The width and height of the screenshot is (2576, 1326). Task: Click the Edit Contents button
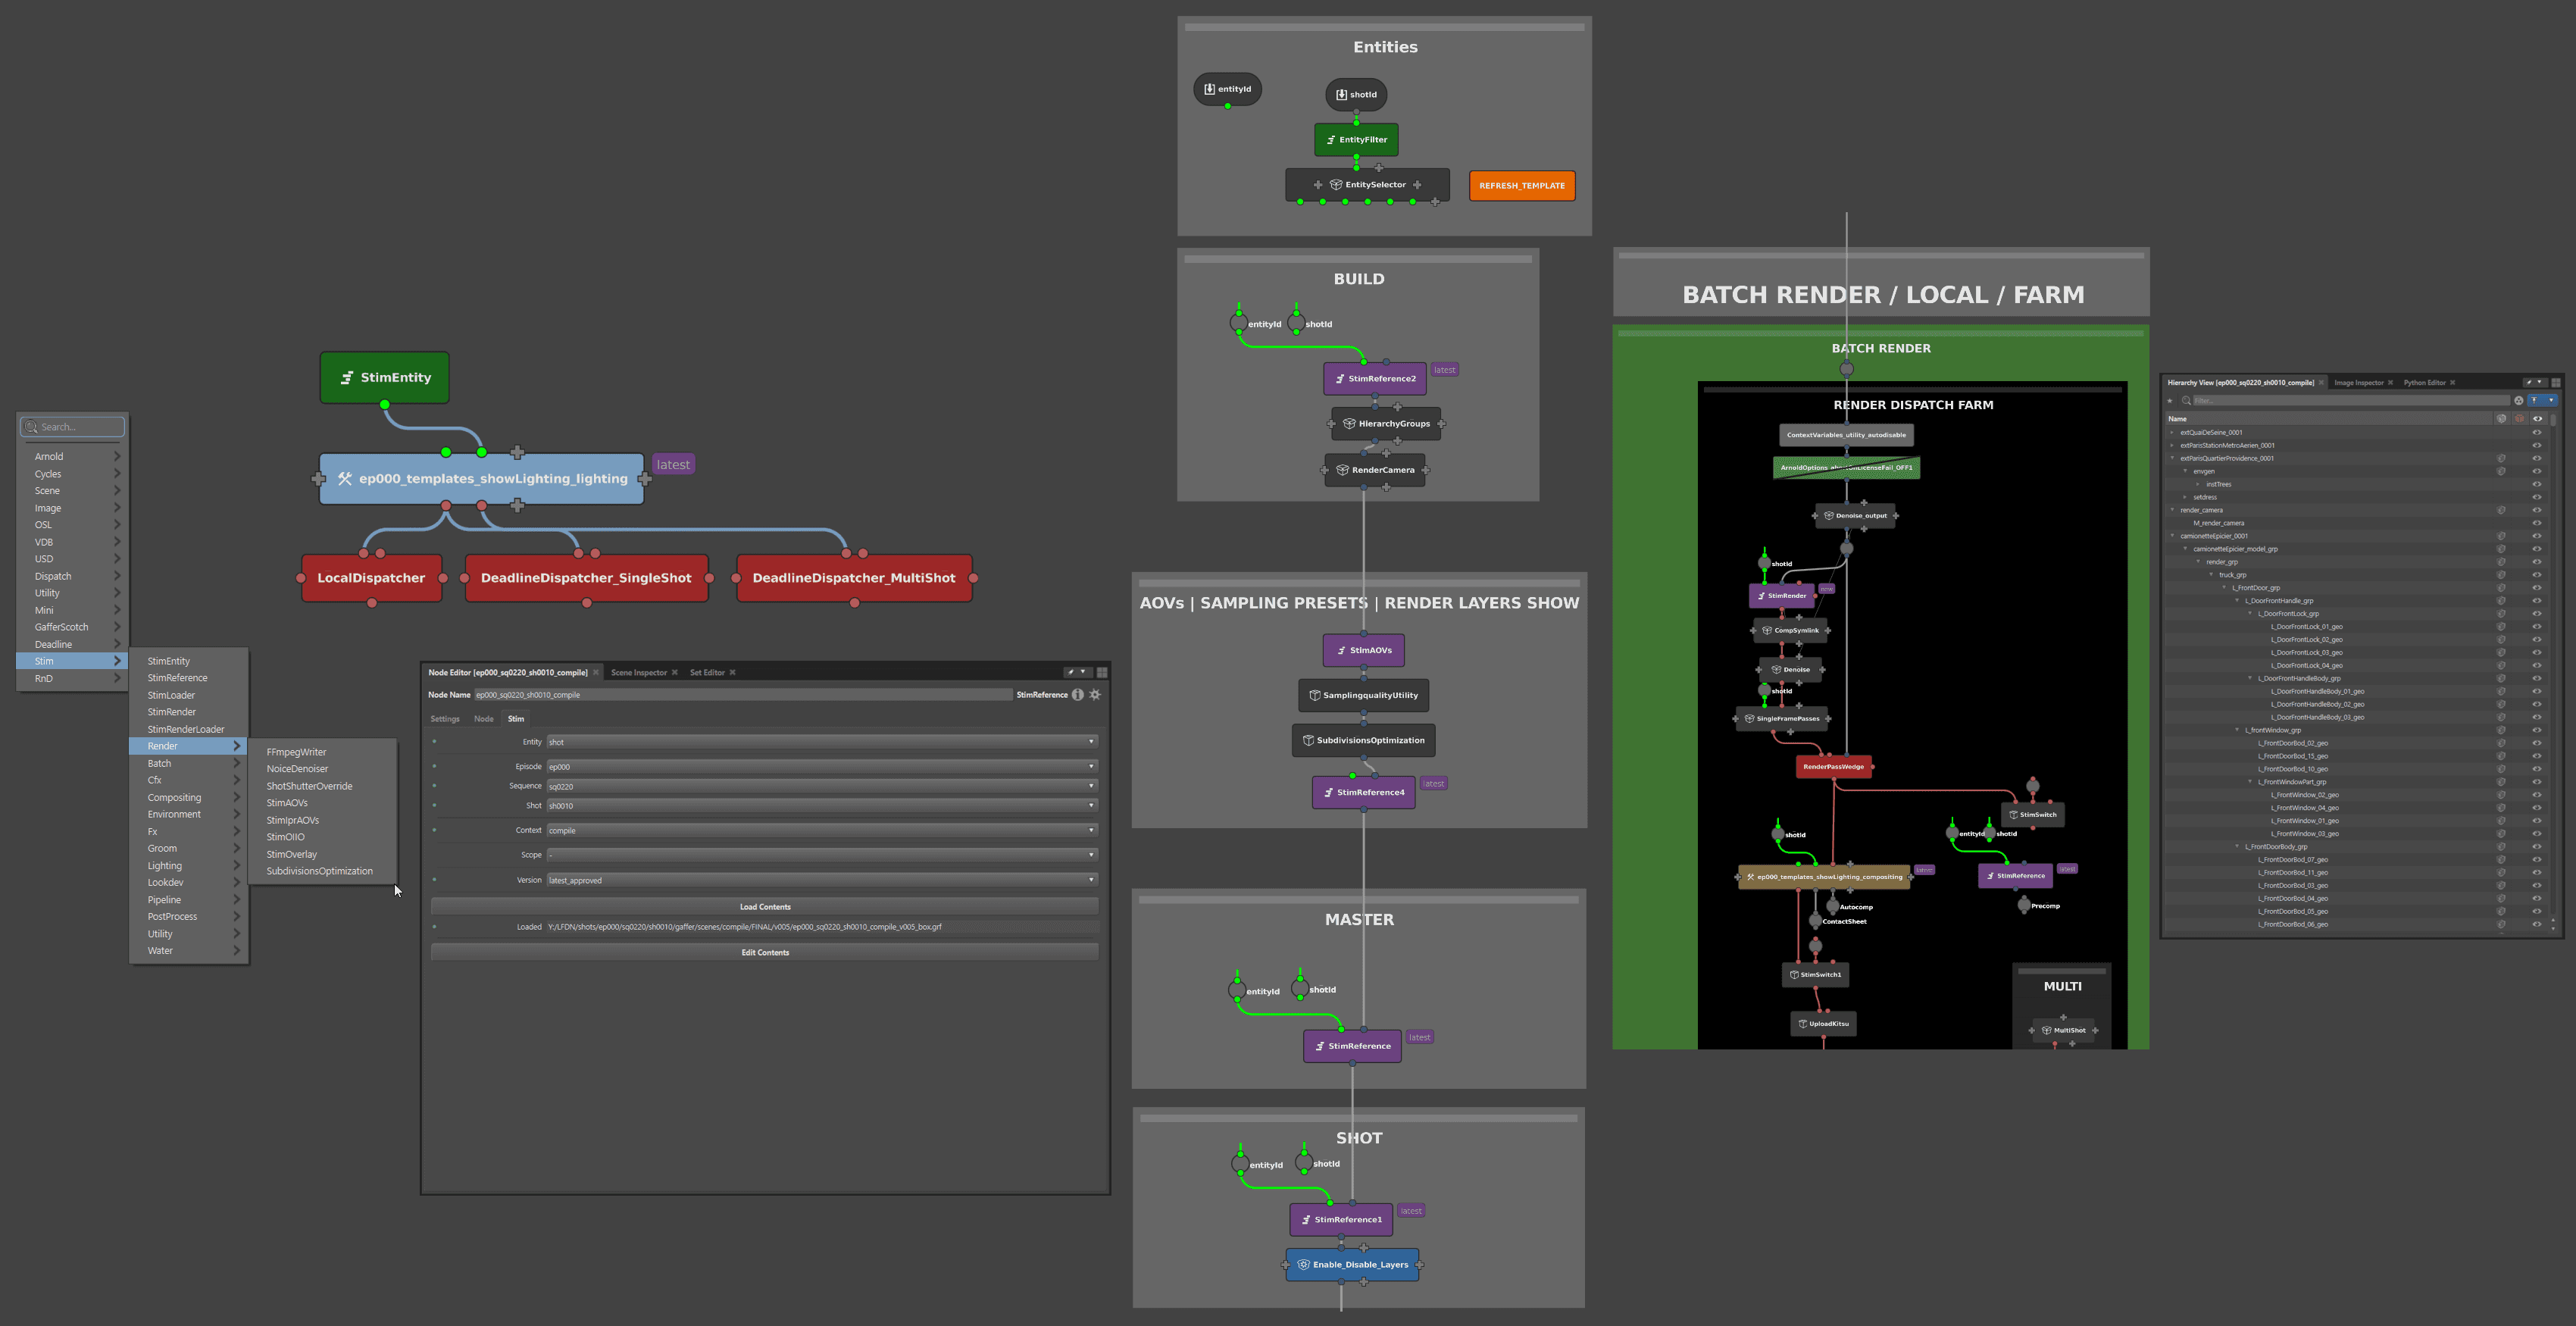(x=765, y=953)
